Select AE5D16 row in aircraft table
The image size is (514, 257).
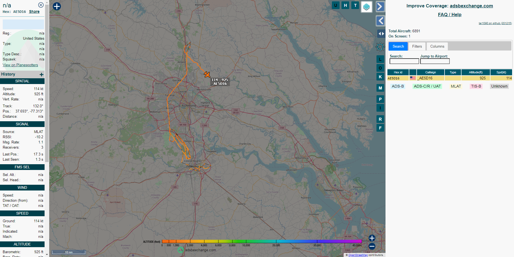pyautogui.click(x=450, y=78)
